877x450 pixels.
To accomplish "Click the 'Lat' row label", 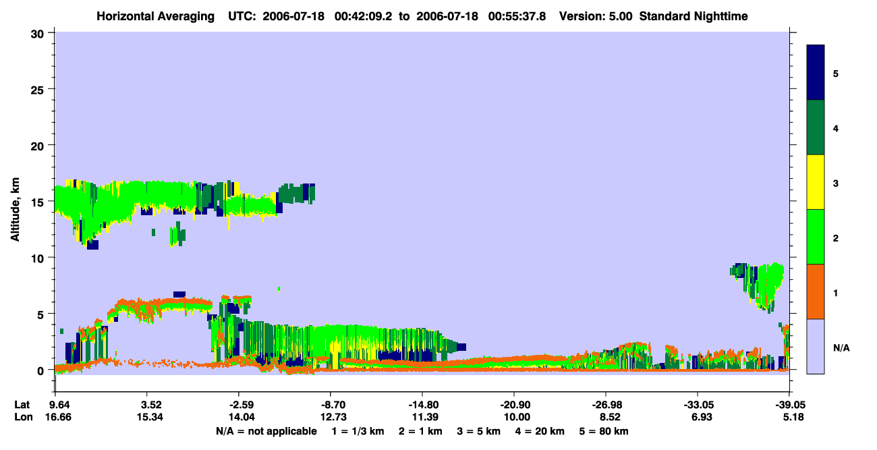I will pos(22,405).
